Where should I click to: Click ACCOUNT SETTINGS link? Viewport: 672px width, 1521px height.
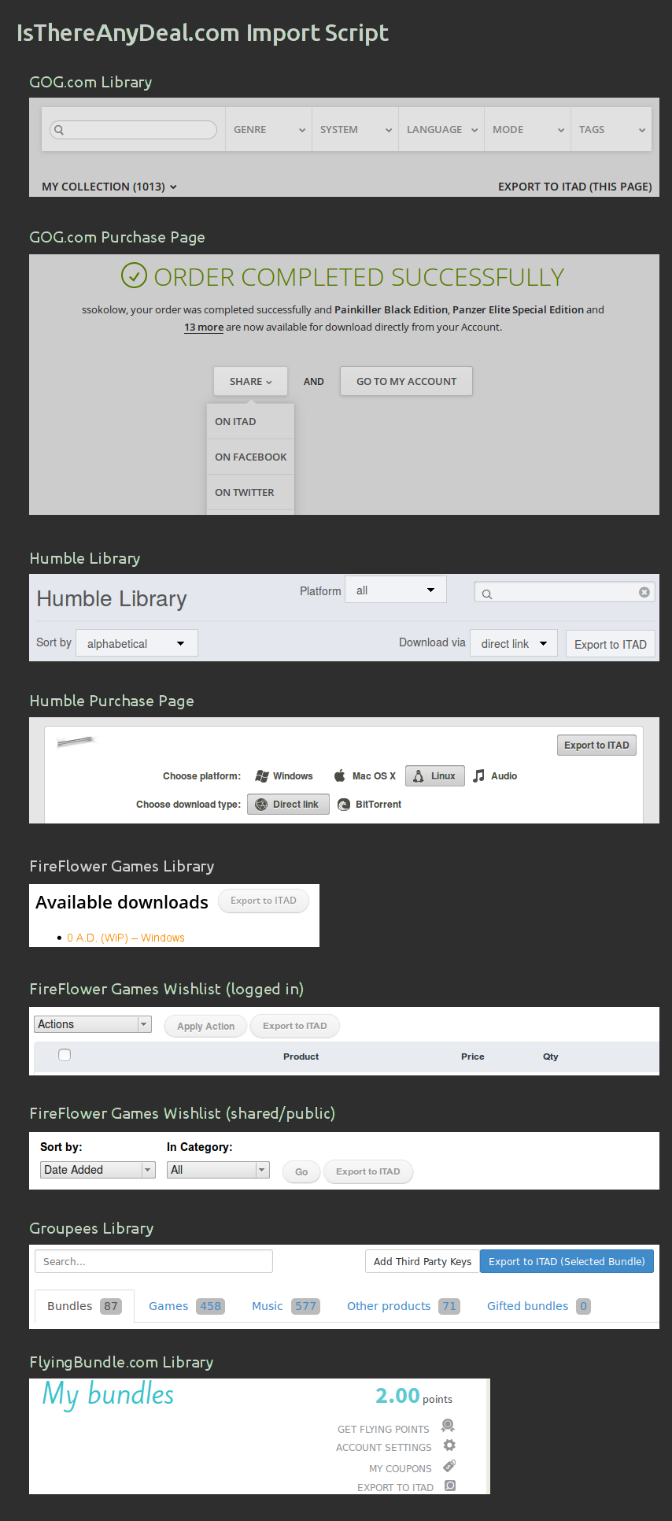[x=384, y=1447]
